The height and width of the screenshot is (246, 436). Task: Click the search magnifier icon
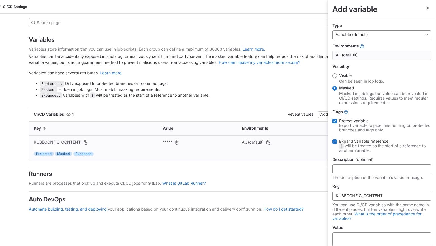(x=33, y=23)
